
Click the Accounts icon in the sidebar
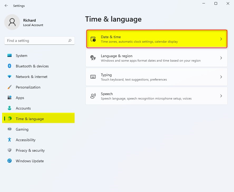9,108
